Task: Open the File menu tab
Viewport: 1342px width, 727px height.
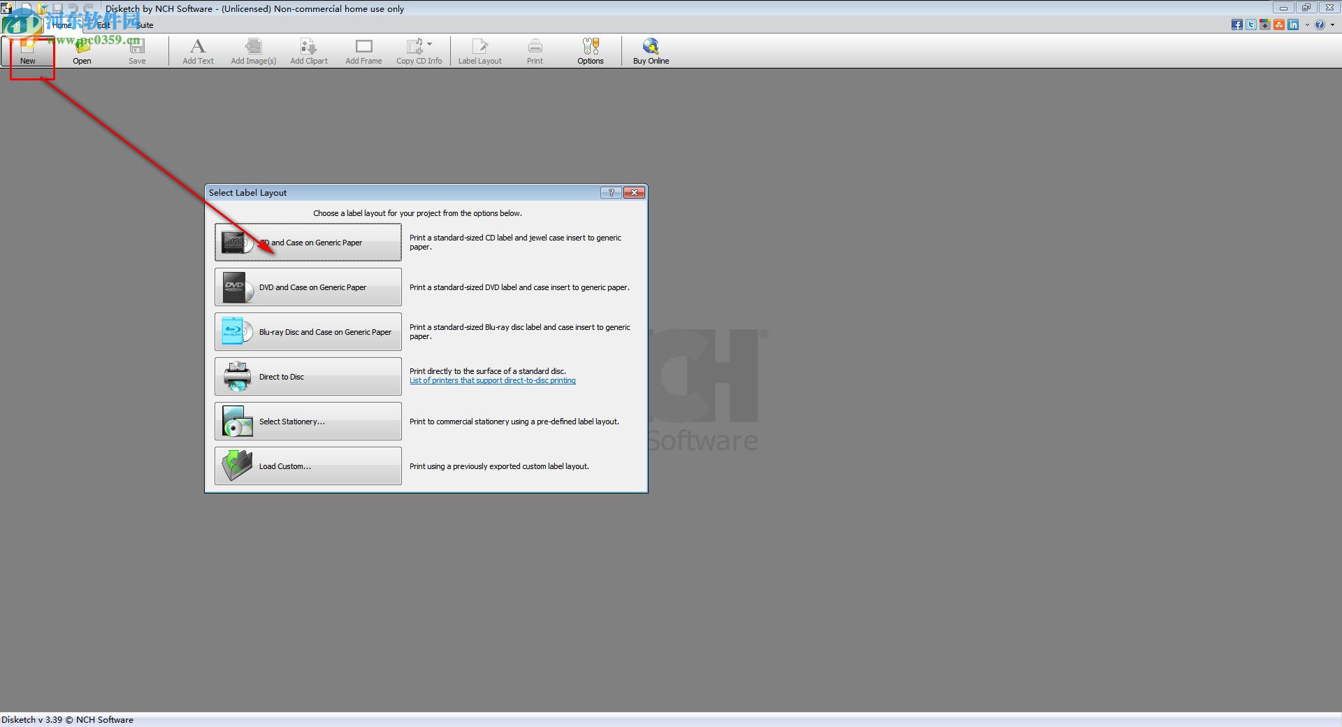Action: point(21,24)
